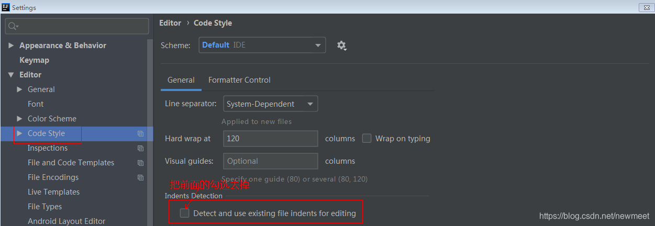
Task: Expand the General tree node
Action: (19, 89)
